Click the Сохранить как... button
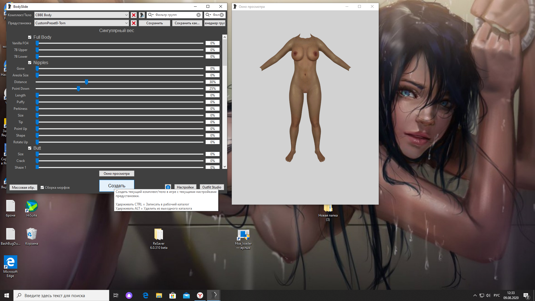Screen dimensions: 535x301 coord(187,23)
